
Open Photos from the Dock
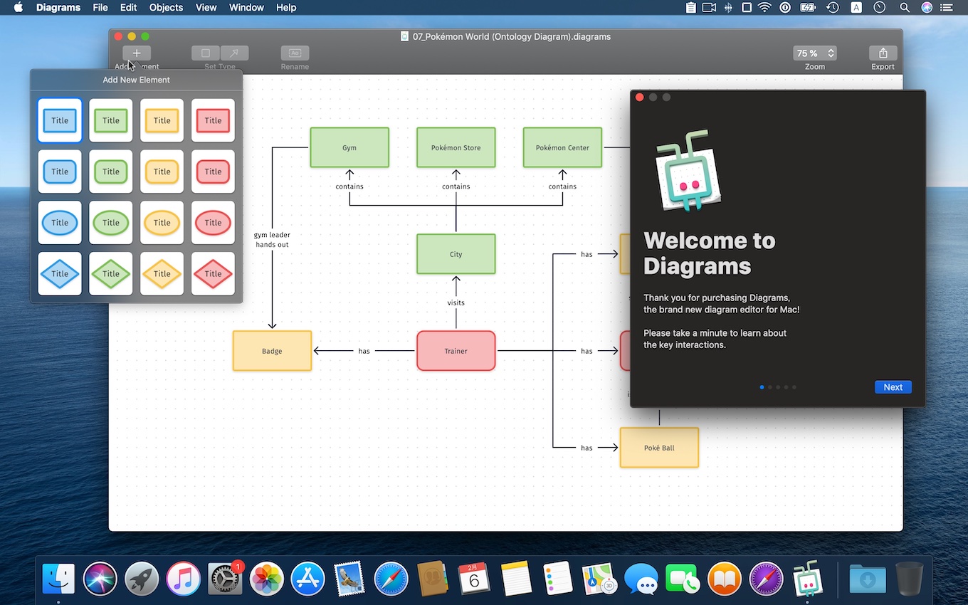(x=267, y=579)
